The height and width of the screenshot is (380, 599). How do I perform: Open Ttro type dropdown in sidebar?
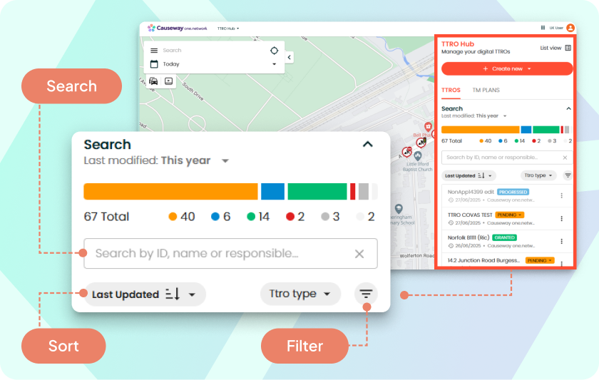point(538,175)
